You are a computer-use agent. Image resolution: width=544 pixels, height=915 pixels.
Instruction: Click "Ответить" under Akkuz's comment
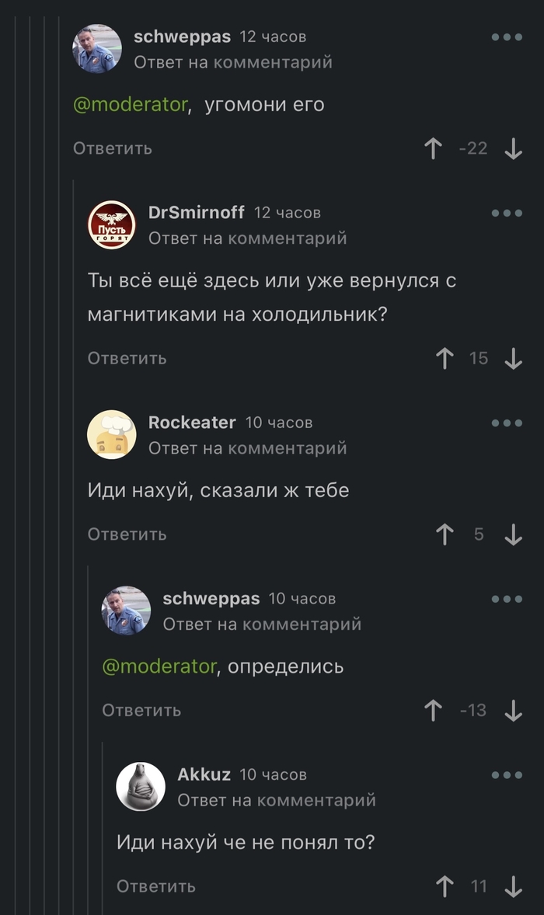pos(156,886)
